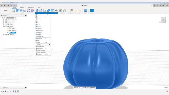The image size is (169, 95).
Task: Expand the Named Views node
Action: click(4, 22)
